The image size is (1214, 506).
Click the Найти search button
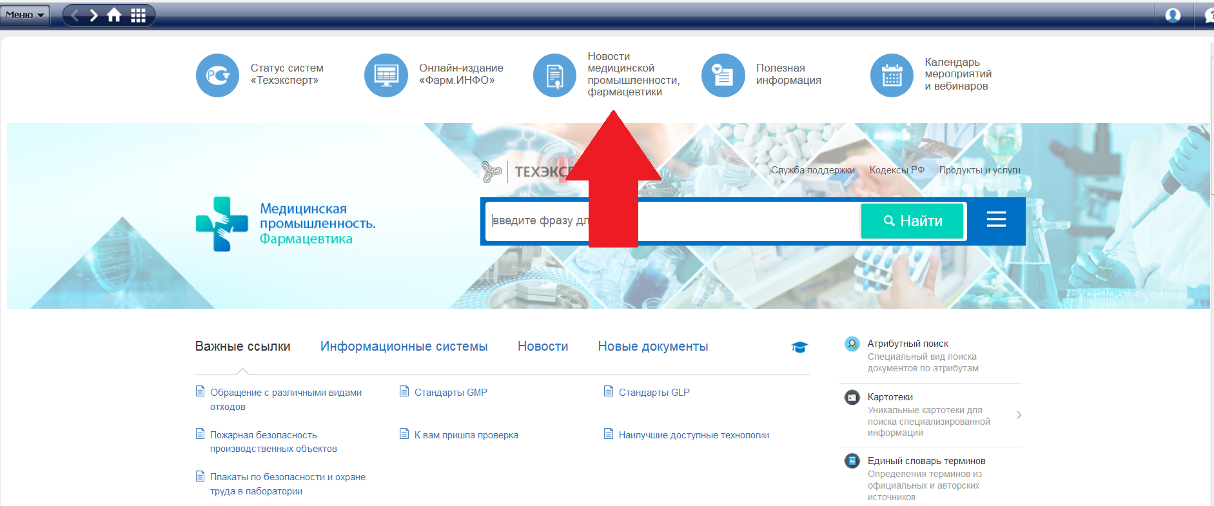(x=912, y=221)
